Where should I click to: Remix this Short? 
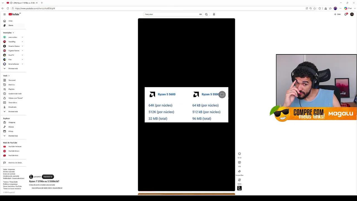pyautogui.click(x=239, y=180)
